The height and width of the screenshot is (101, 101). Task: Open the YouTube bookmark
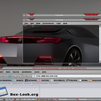(x=44, y=80)
